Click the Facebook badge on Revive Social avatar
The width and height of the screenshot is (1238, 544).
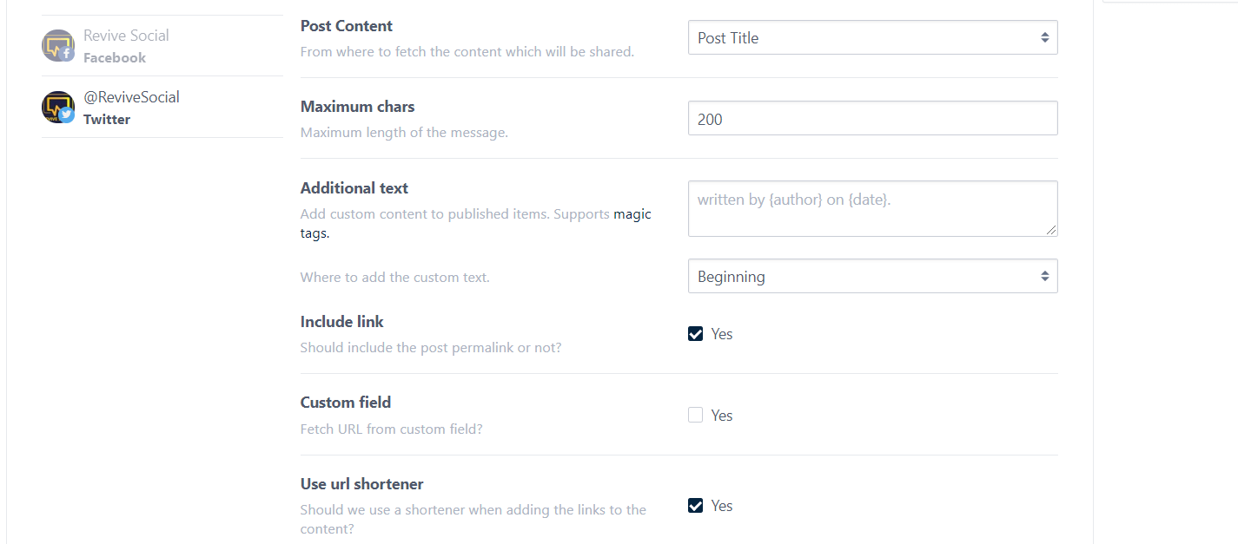coord(67,54)
